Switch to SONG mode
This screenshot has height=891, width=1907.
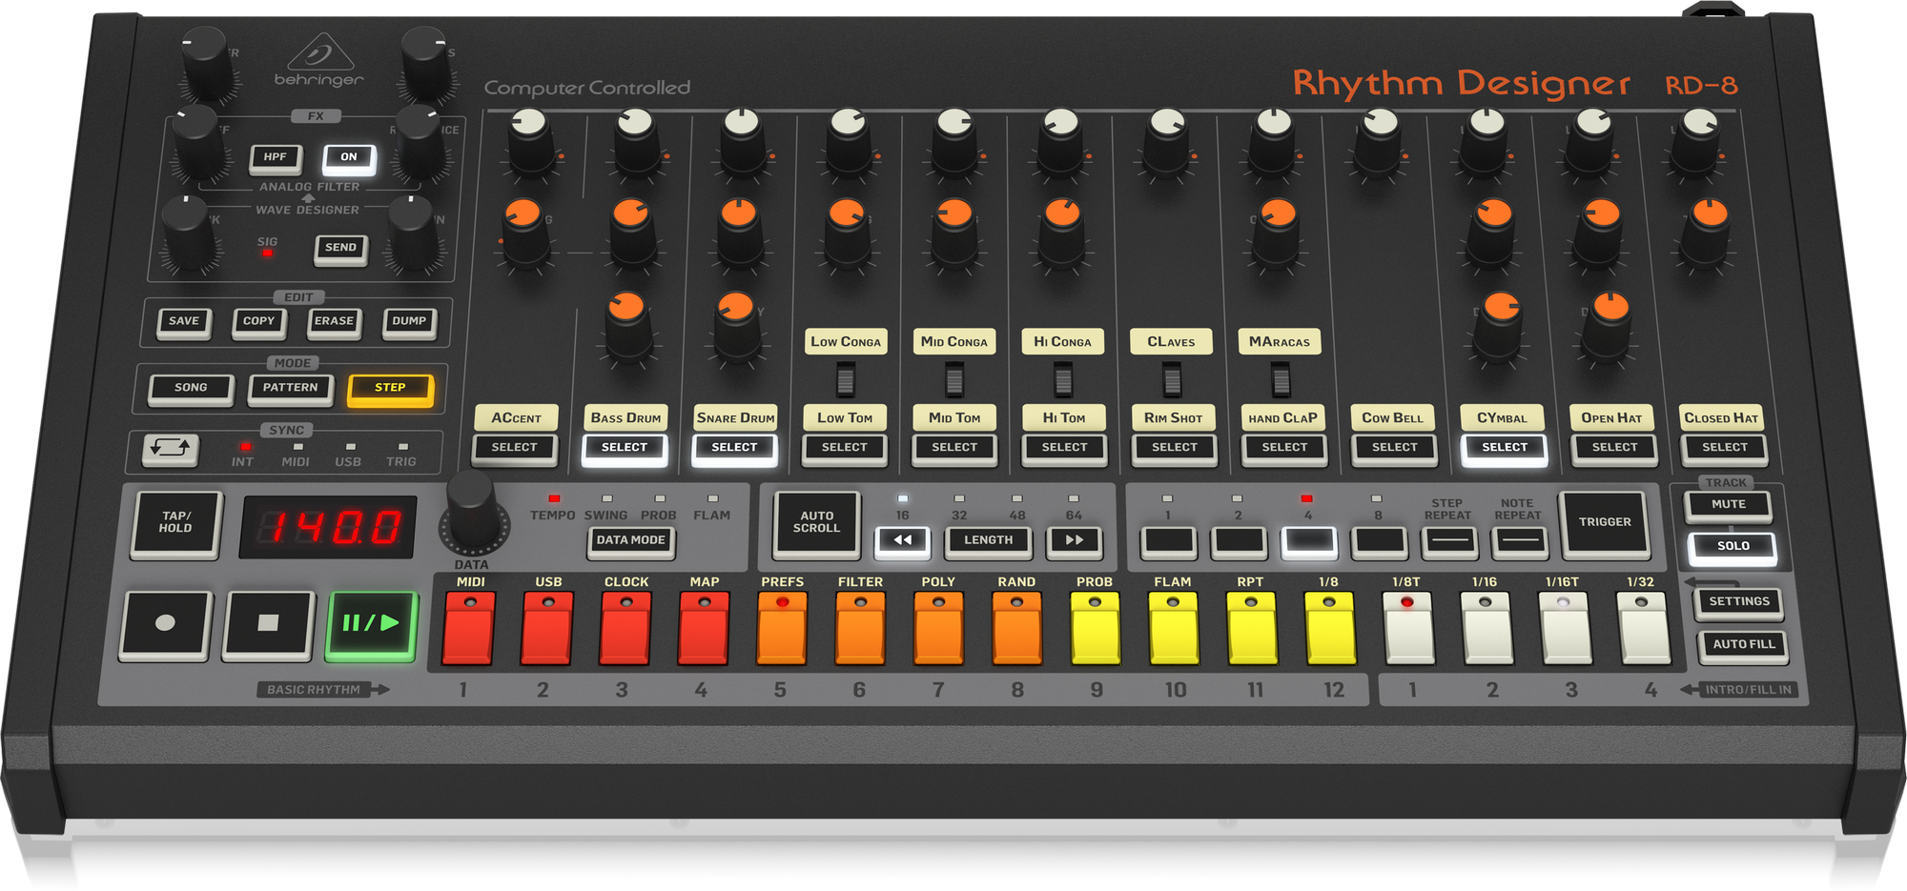tap(191, 389)
